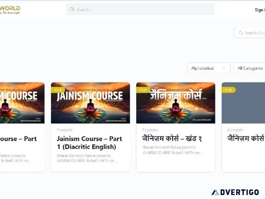The height and width of the screenshot is (199, 265).
Task: Click FREE badge on Diacritic English course
Action: click(58, 90)
